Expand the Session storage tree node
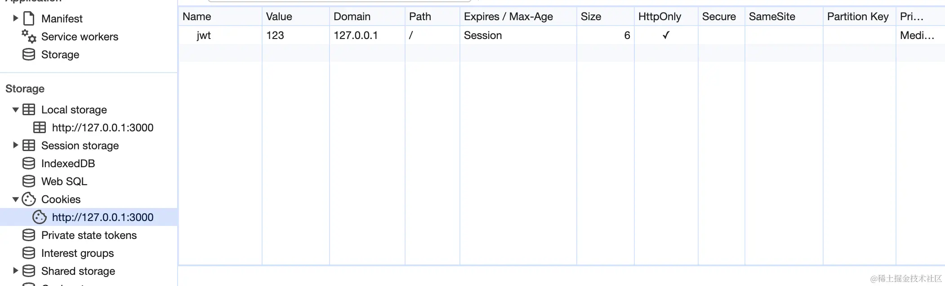 pos(15,145)
